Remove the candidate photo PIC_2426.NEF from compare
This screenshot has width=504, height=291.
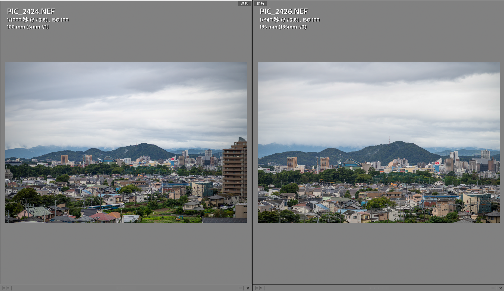500,288
